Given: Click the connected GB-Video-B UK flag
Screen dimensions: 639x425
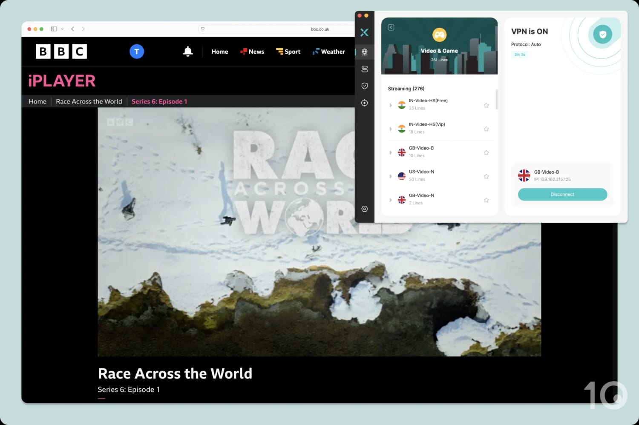Looking at the screenshot, I should [x=524, y=175].
